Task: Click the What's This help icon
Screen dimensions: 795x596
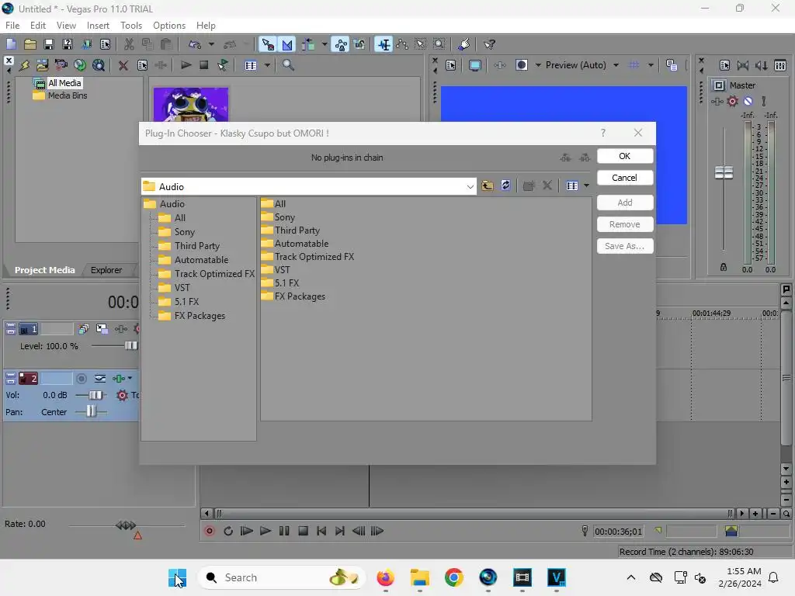Action: click(489, 44)
